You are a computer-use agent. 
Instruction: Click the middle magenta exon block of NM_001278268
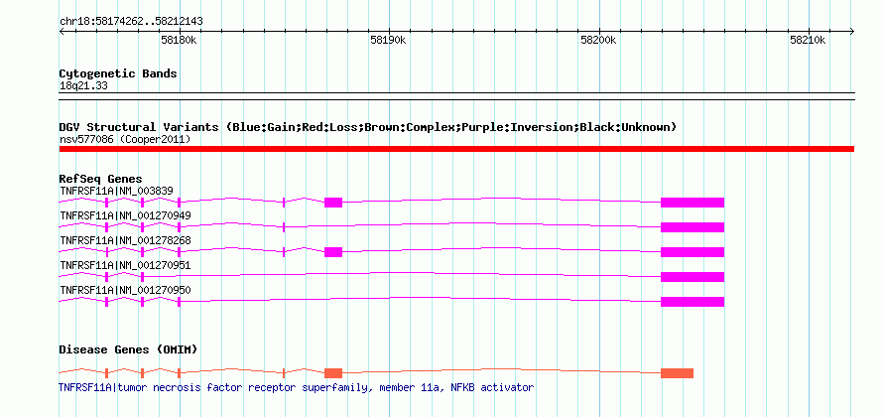333,252
